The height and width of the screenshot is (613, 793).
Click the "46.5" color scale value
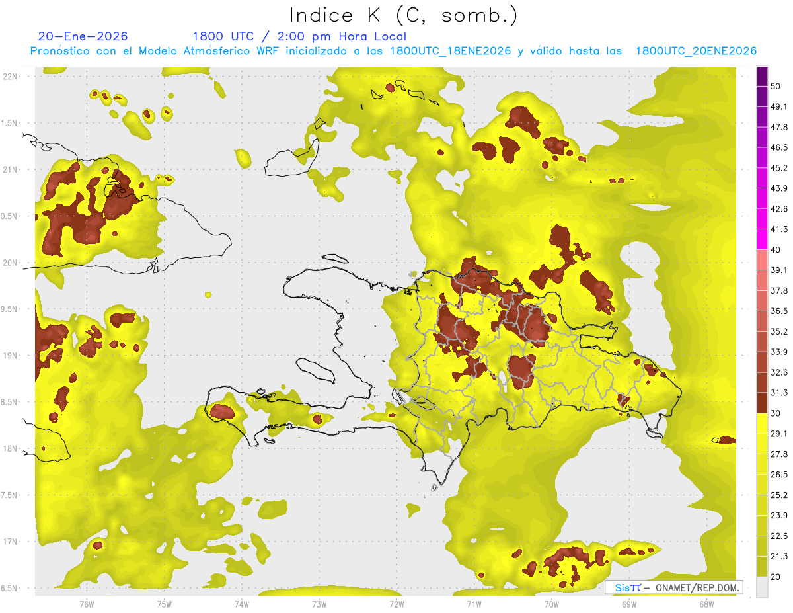(x=779, y=147)
